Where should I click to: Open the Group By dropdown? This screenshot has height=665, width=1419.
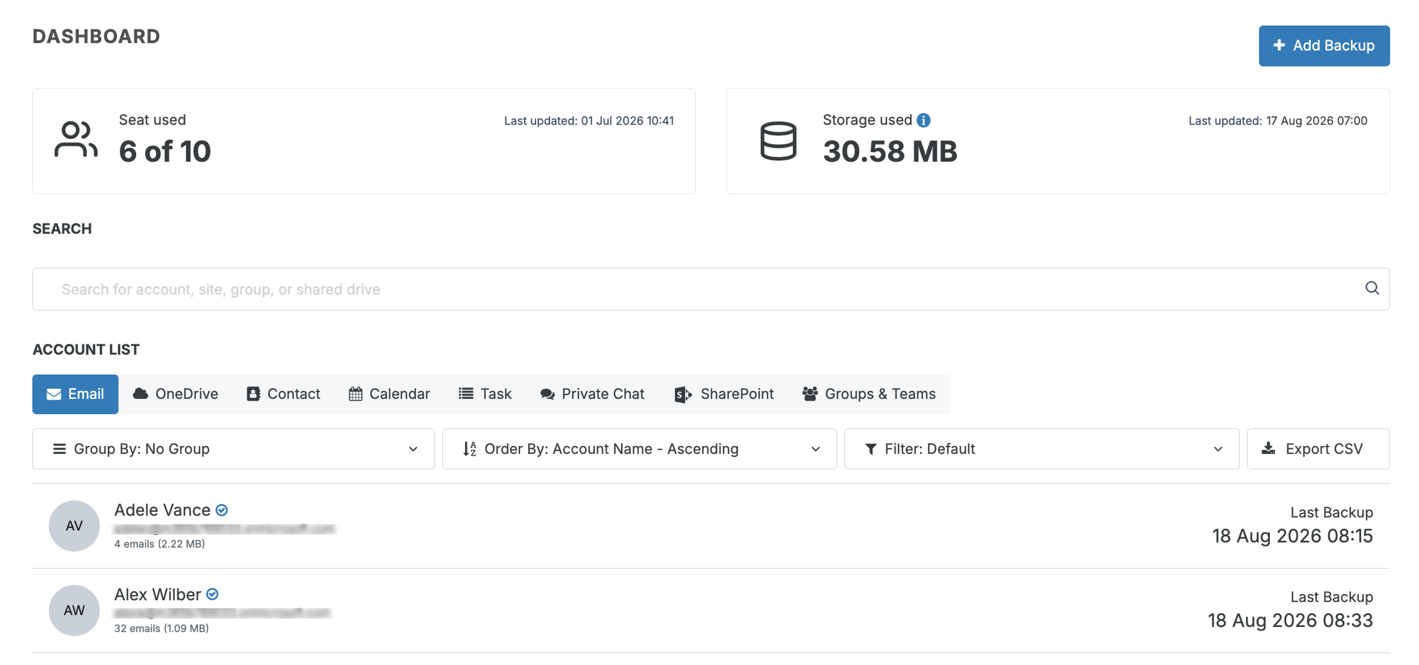click(233, 449)
